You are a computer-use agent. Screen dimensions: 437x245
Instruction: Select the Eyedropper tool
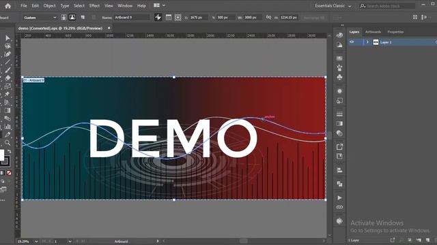tap(8, 135)
